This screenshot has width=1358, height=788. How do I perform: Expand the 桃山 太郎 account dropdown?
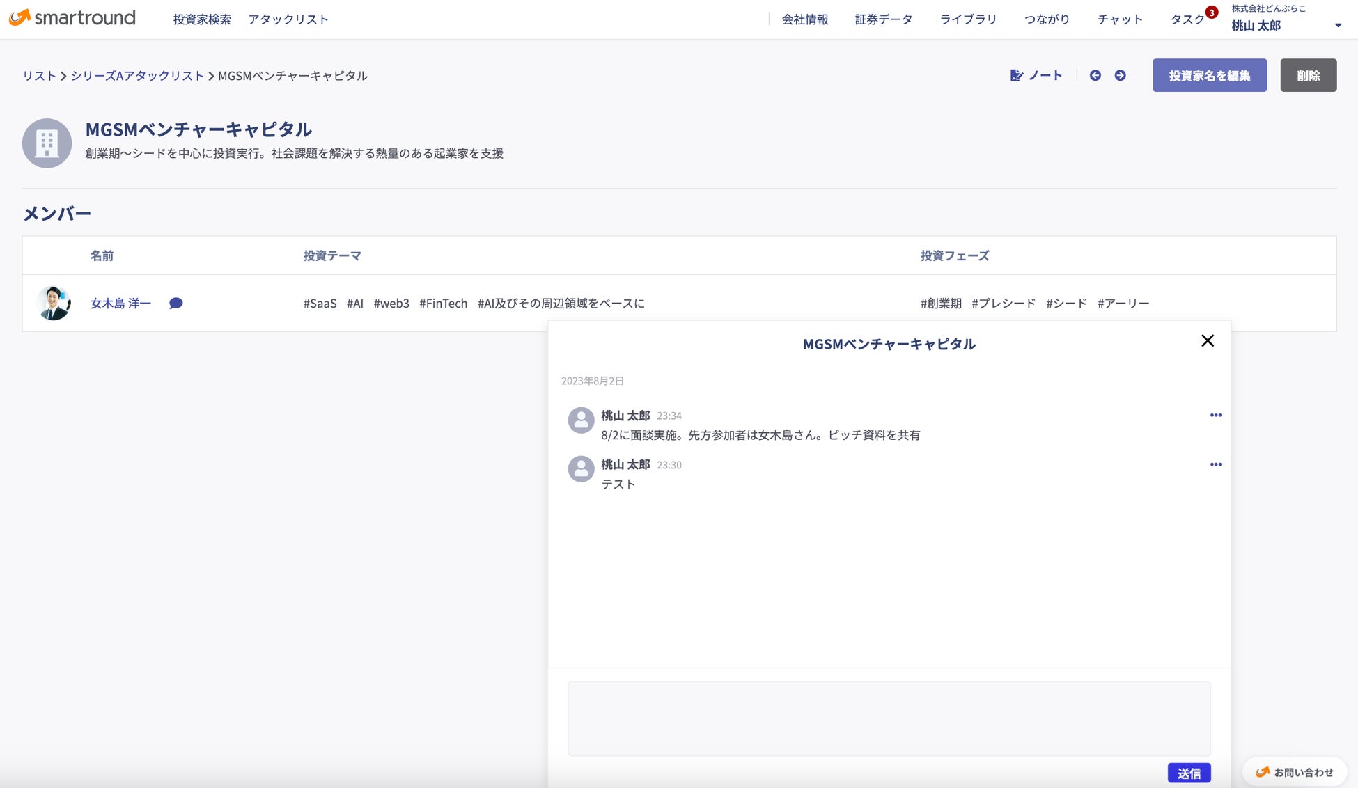pos(1337,26)
